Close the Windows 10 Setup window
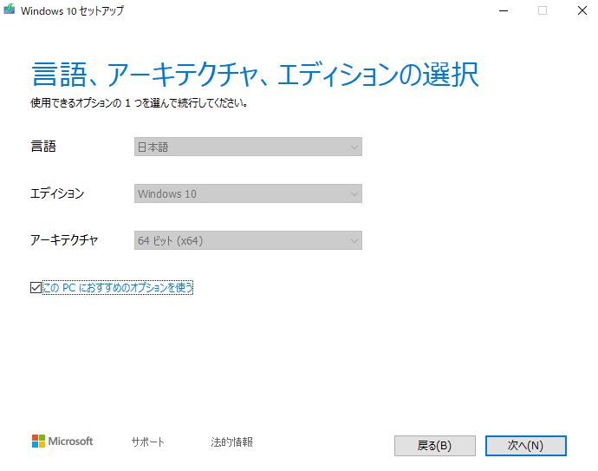Screen dimensions: 598x471 (x=581, y=11)
